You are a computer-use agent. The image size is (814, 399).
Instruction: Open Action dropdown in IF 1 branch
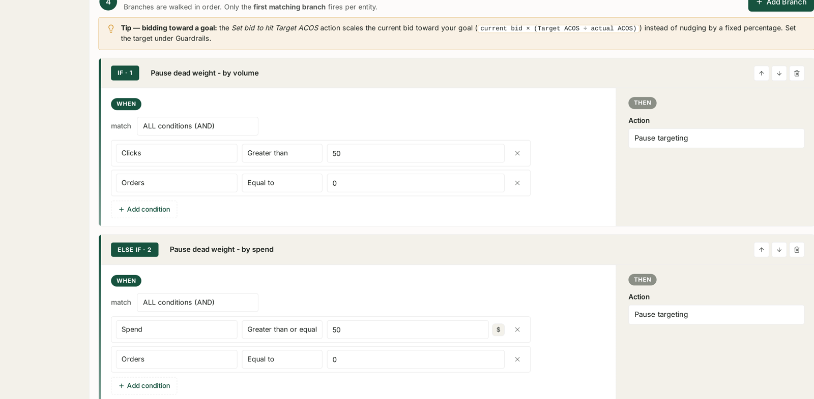click(716, 138)
